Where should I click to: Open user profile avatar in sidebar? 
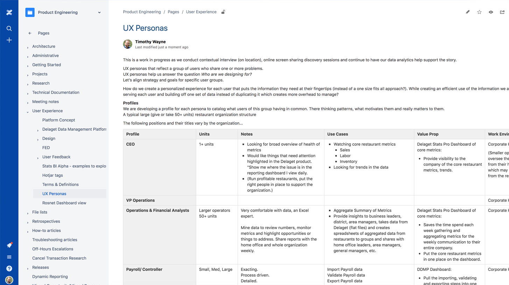point(9,280)
